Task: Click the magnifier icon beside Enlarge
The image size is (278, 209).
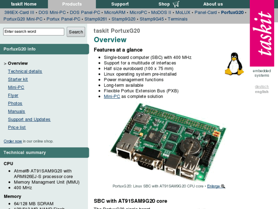Action: point(223,186)
